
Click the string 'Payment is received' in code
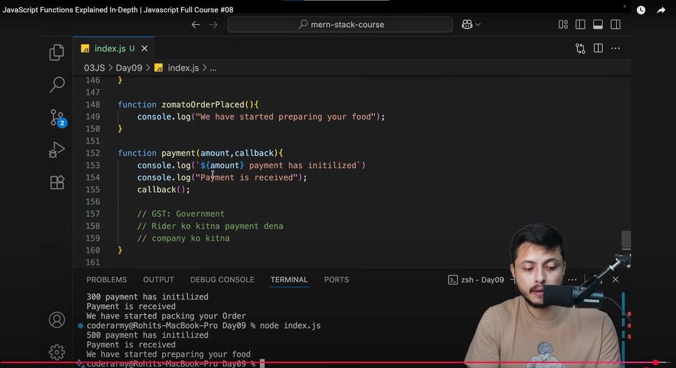[x=246, y=178]
